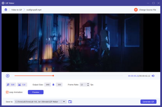
Task: Uncheck the Loop Animation checkbox
Action: tap(7, 92)
